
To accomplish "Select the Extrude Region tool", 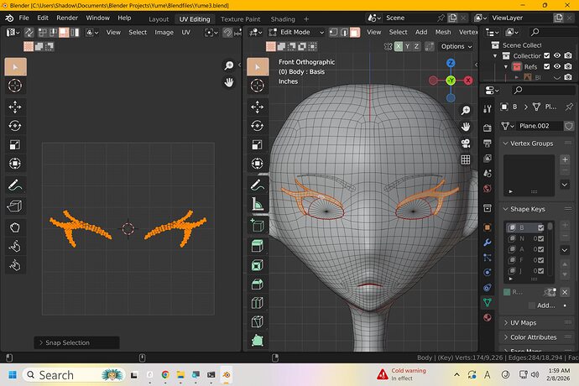I will (x=258, y=246).
